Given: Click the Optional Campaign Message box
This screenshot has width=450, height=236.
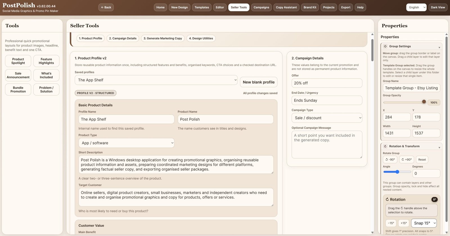Looking at the screenshot, I should [327, 144].
